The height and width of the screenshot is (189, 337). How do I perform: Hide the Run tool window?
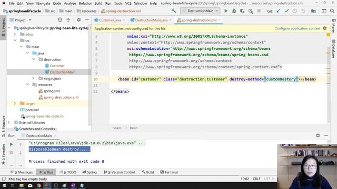click(326, 135)
